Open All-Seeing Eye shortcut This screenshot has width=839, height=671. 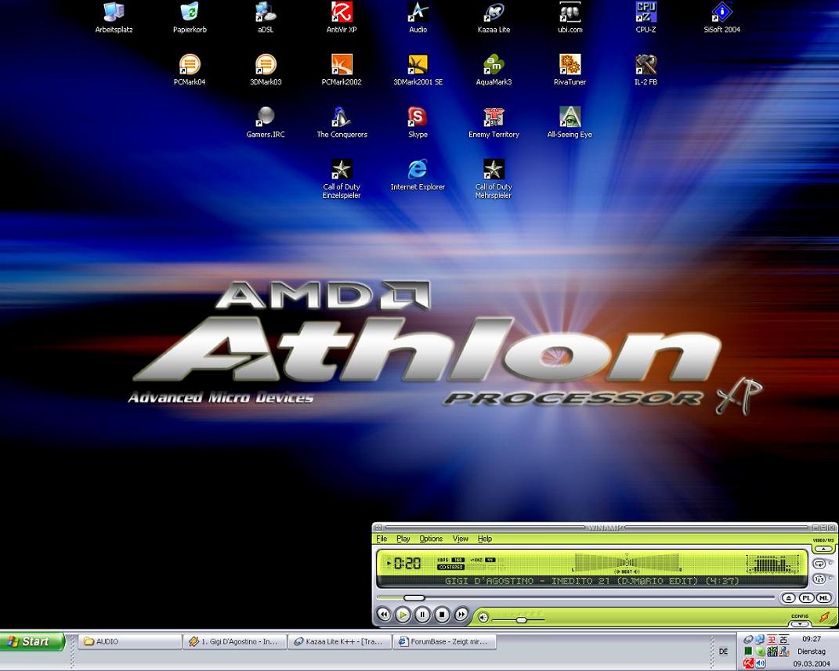point(570,122)
